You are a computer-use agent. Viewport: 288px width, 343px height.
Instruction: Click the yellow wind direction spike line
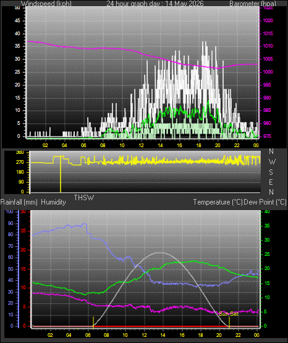point(61,174)
